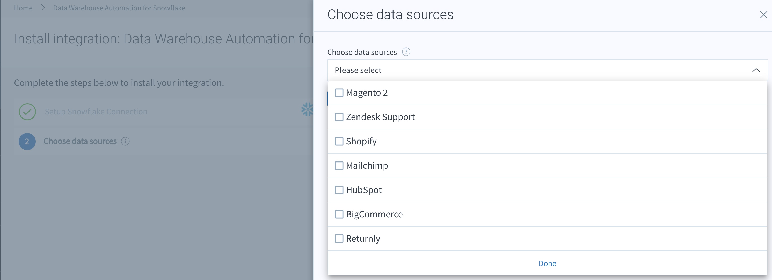The image size is (772, 280).
Task: Click the help icon beside Choose data sources label
Action: tap(406, 52)
